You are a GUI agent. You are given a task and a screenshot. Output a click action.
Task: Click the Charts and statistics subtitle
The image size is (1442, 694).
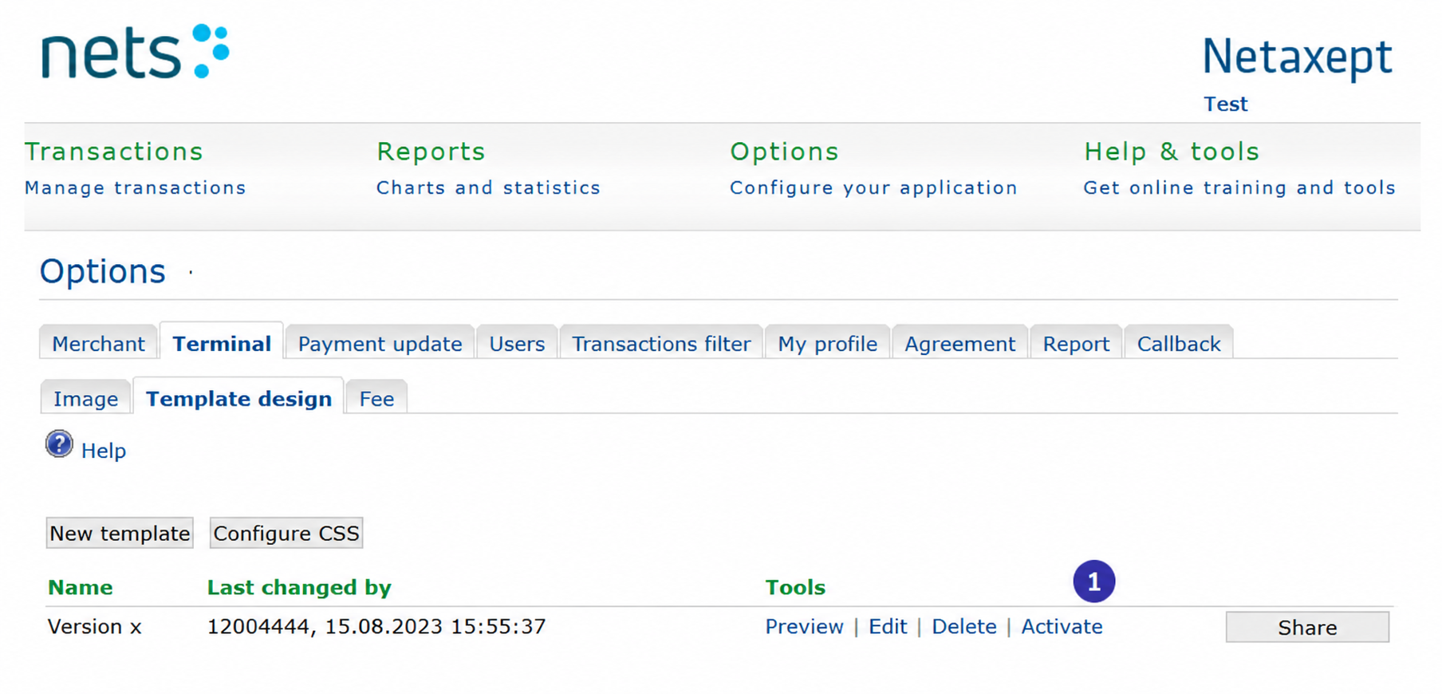tap(488, 187)
